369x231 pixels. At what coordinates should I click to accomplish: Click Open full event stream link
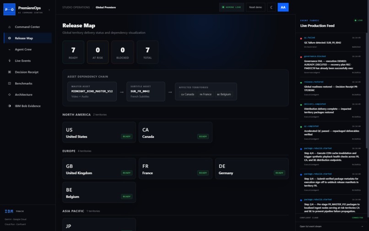(x=311, y=226)
